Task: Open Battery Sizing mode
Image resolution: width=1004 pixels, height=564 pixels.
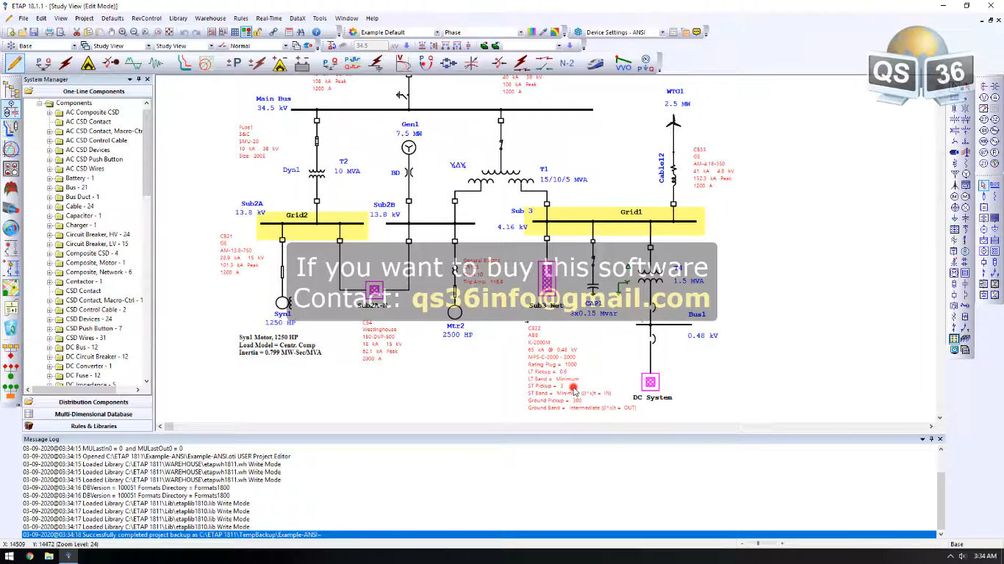Action: pyautogui.click(x=302, y=63)
